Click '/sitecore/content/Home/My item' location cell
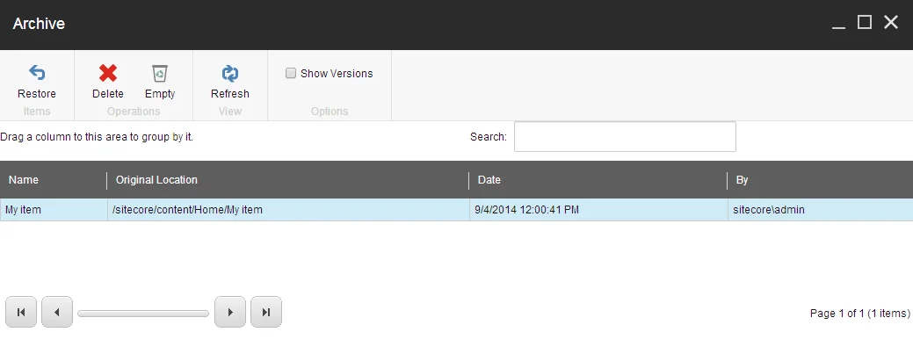This screenshot has width=913, height=361. [289, 210]
